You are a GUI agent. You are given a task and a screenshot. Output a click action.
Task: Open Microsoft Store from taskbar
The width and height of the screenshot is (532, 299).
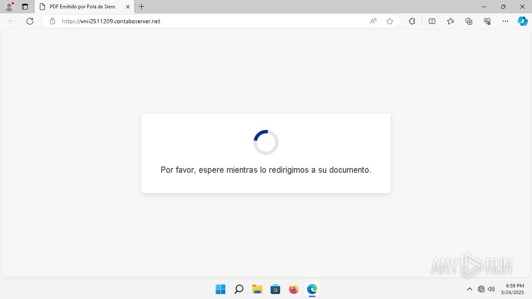click(x=275, y=289)
